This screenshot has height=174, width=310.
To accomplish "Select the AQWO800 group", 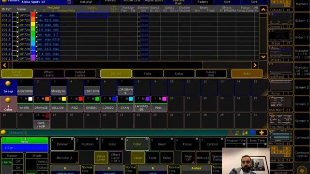I will point(25,87).
